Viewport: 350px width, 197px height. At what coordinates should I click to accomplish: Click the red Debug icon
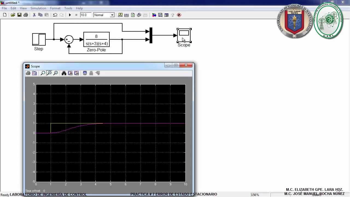point(179,15)
